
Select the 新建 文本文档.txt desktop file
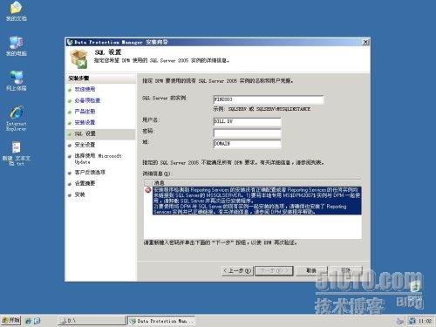click(17, 153)
